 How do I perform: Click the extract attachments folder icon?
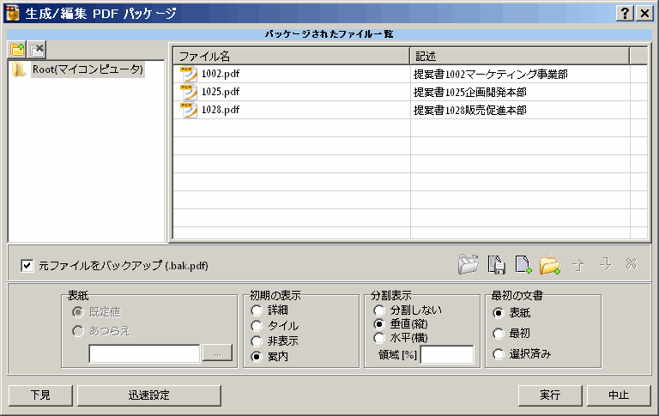469,264
